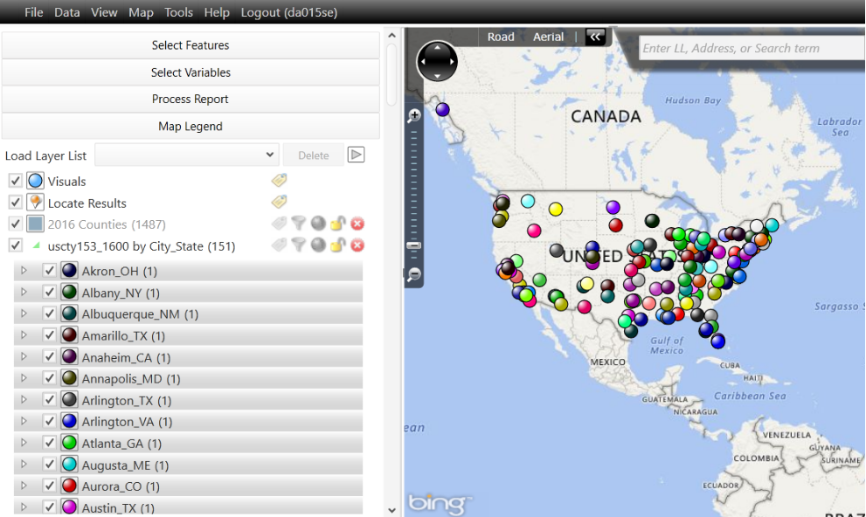Screen dimensions: 866x517
Task: Click the Visuals layer blue circle icon
Action: [x=35, y=181]
